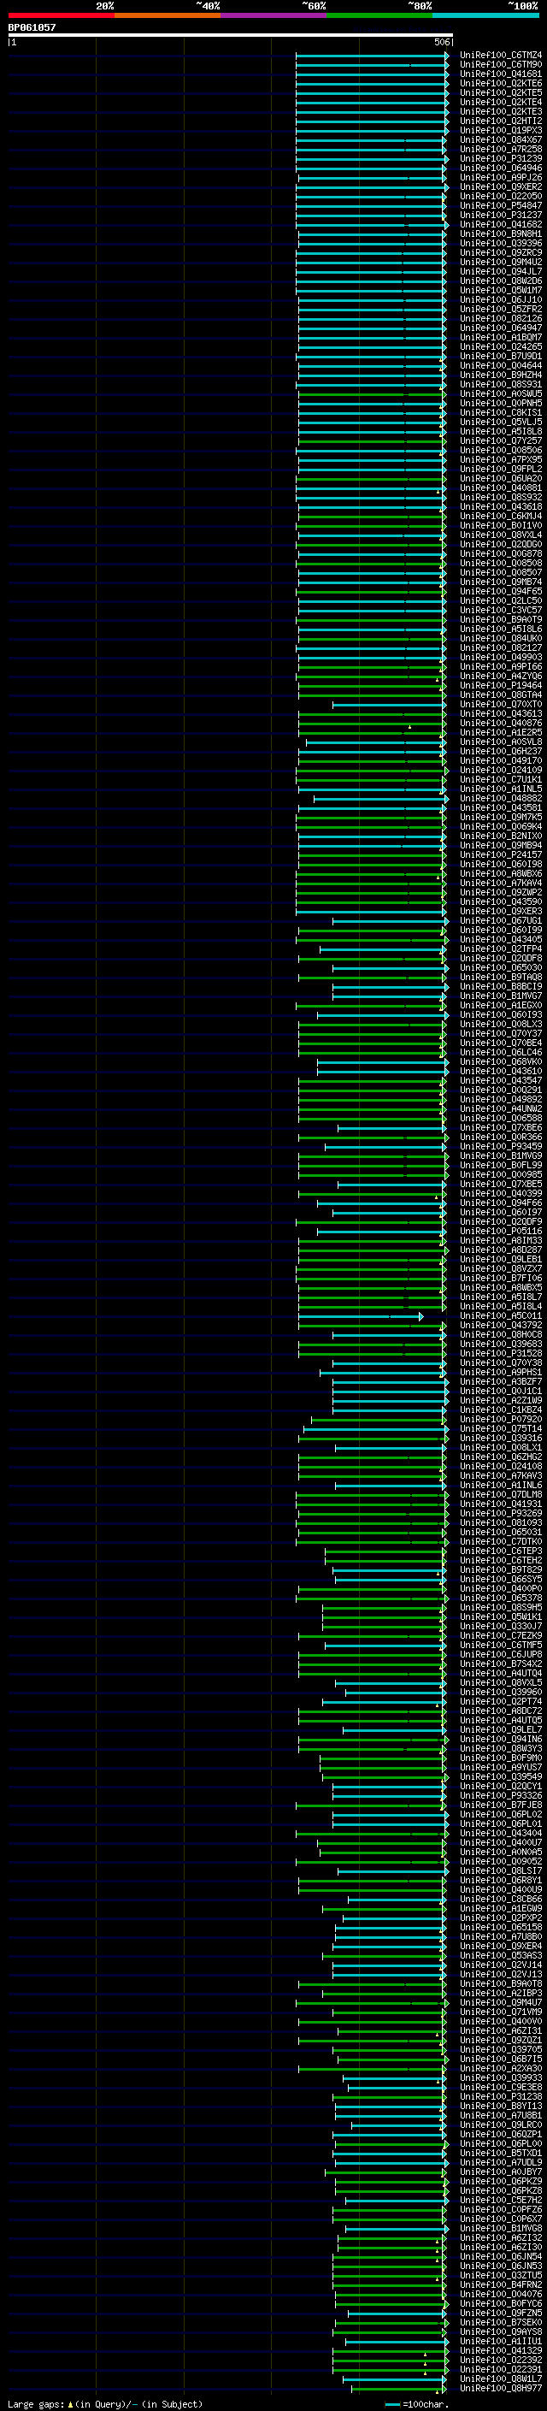547x2411 pixels.
Task: Click the green ~80% identity legend bar
Action: (x=379, y=15)
